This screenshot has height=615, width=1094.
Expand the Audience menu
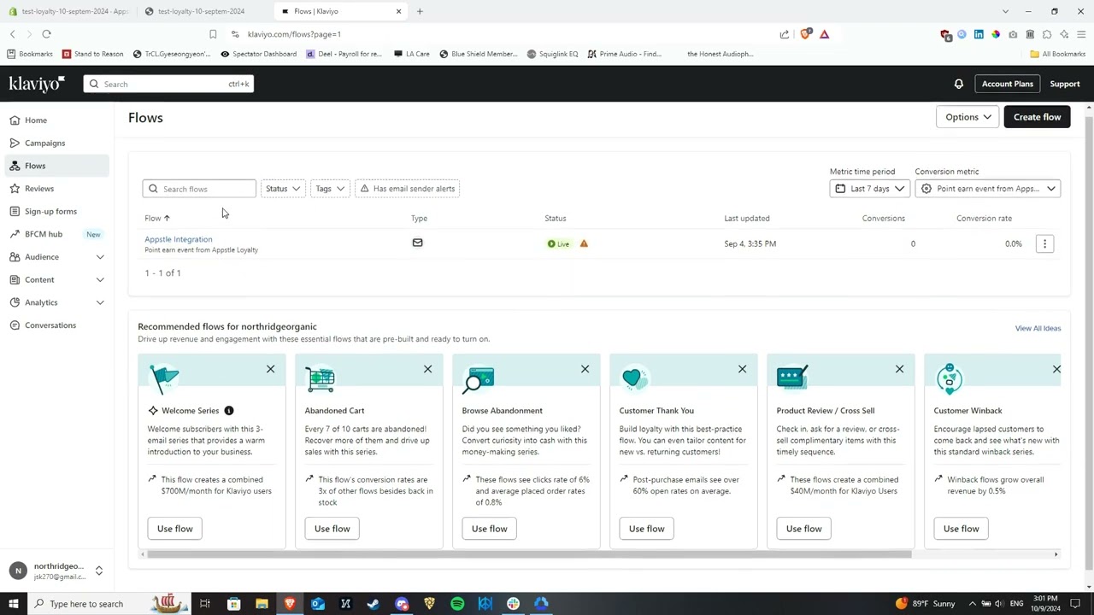[x=56, y=257]
